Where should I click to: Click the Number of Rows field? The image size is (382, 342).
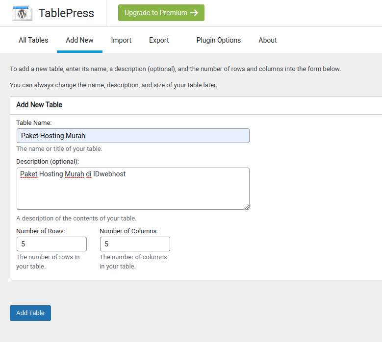pos(51,244)
